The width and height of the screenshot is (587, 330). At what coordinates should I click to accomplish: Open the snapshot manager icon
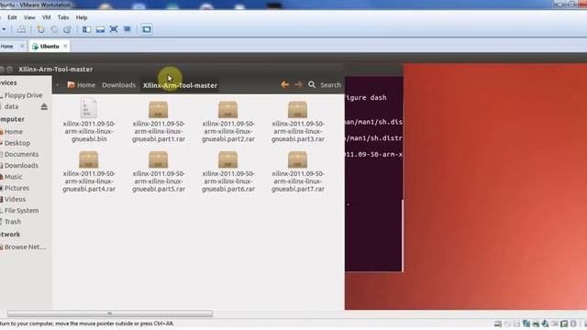point(67,29)
